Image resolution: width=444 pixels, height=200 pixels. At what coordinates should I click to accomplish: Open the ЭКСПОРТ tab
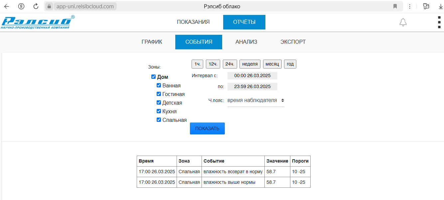pos(293,42)
